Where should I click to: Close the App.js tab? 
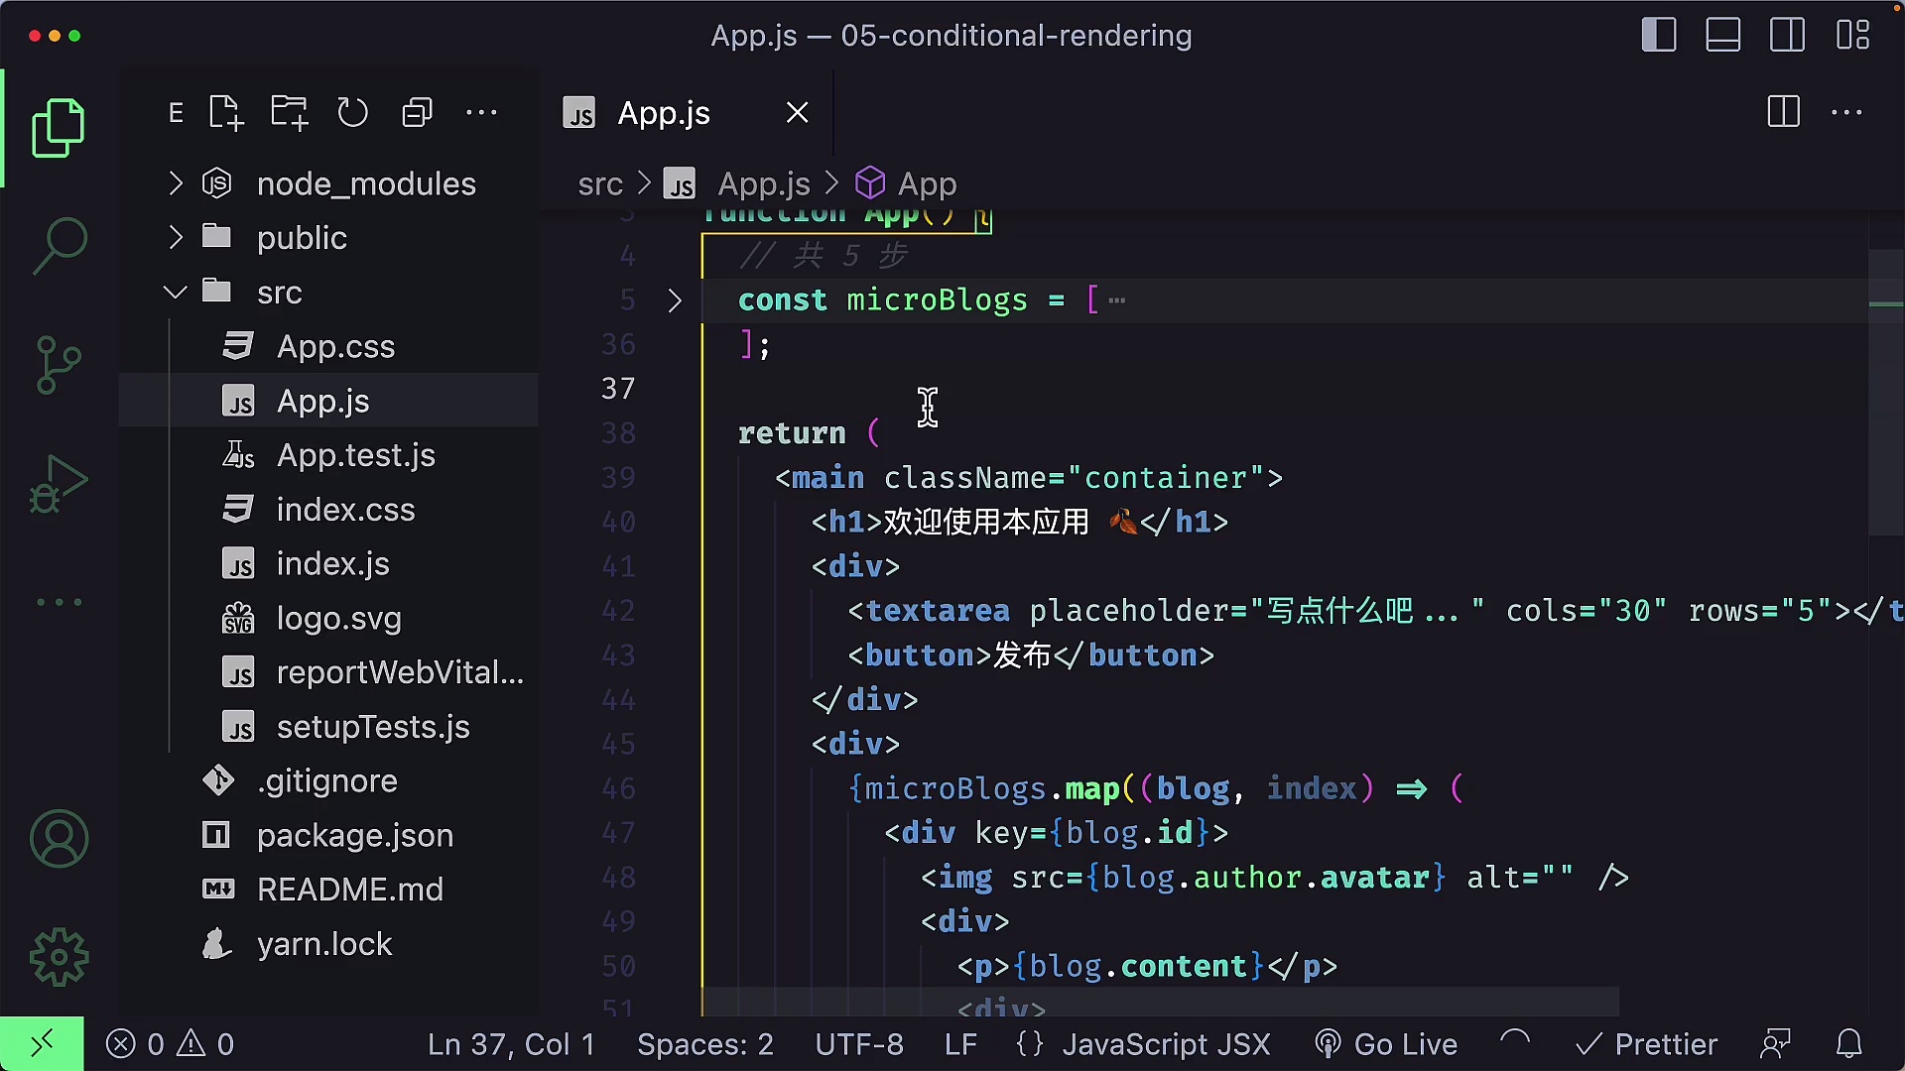tap(798, 113)
